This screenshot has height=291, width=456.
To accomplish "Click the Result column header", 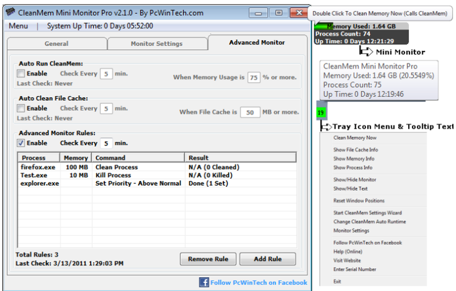I will (240, 158).
